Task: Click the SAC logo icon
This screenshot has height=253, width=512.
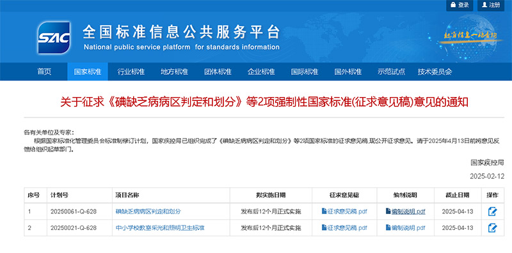Action: click(x=54, y=38)
